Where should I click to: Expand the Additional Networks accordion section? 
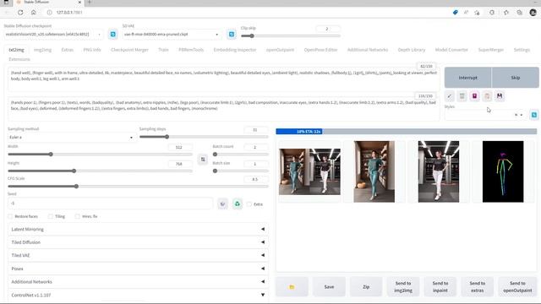point(138,281)
